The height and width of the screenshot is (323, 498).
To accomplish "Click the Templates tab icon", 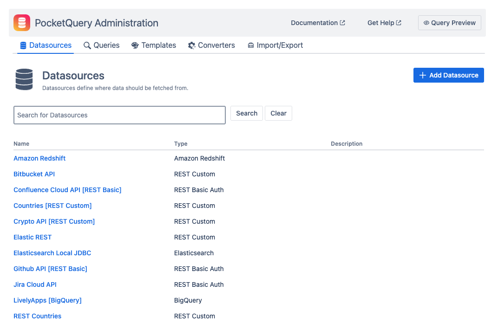I will [135, 45].
